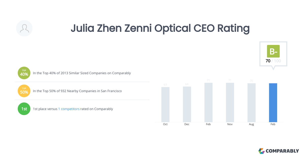304x159 pixels.
Task: Click the Similar Sized Companies ranking text
Action: (82, 73)
